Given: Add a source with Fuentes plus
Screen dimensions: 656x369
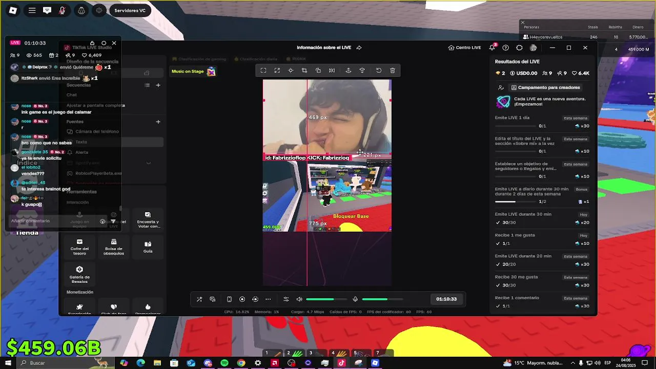Looking at the screenshot, I should pyautogui.click(x=158, y=121).
